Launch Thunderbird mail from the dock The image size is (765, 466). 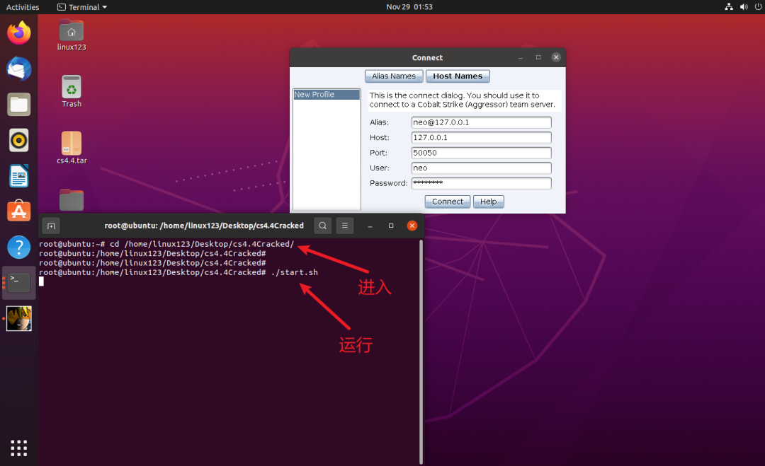tap(18, 69)
